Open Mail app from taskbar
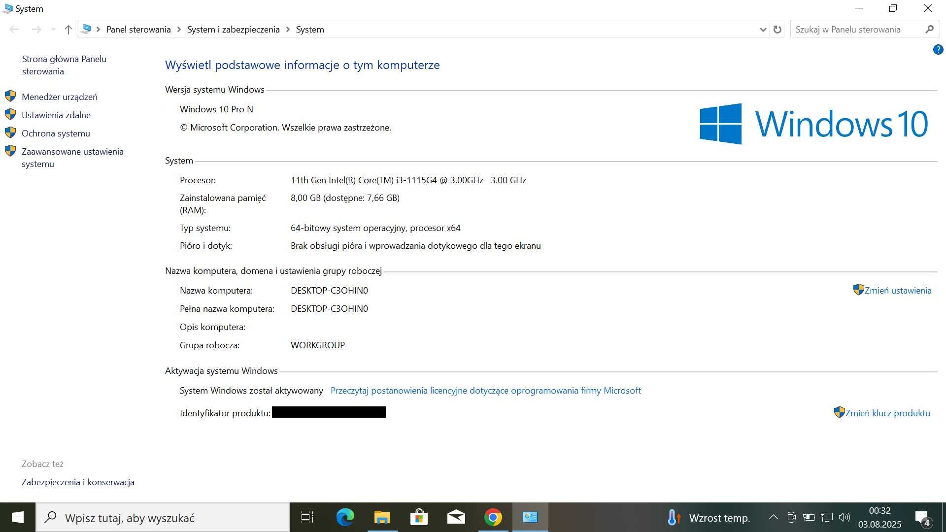946x532 pixels. coord(456,517)
